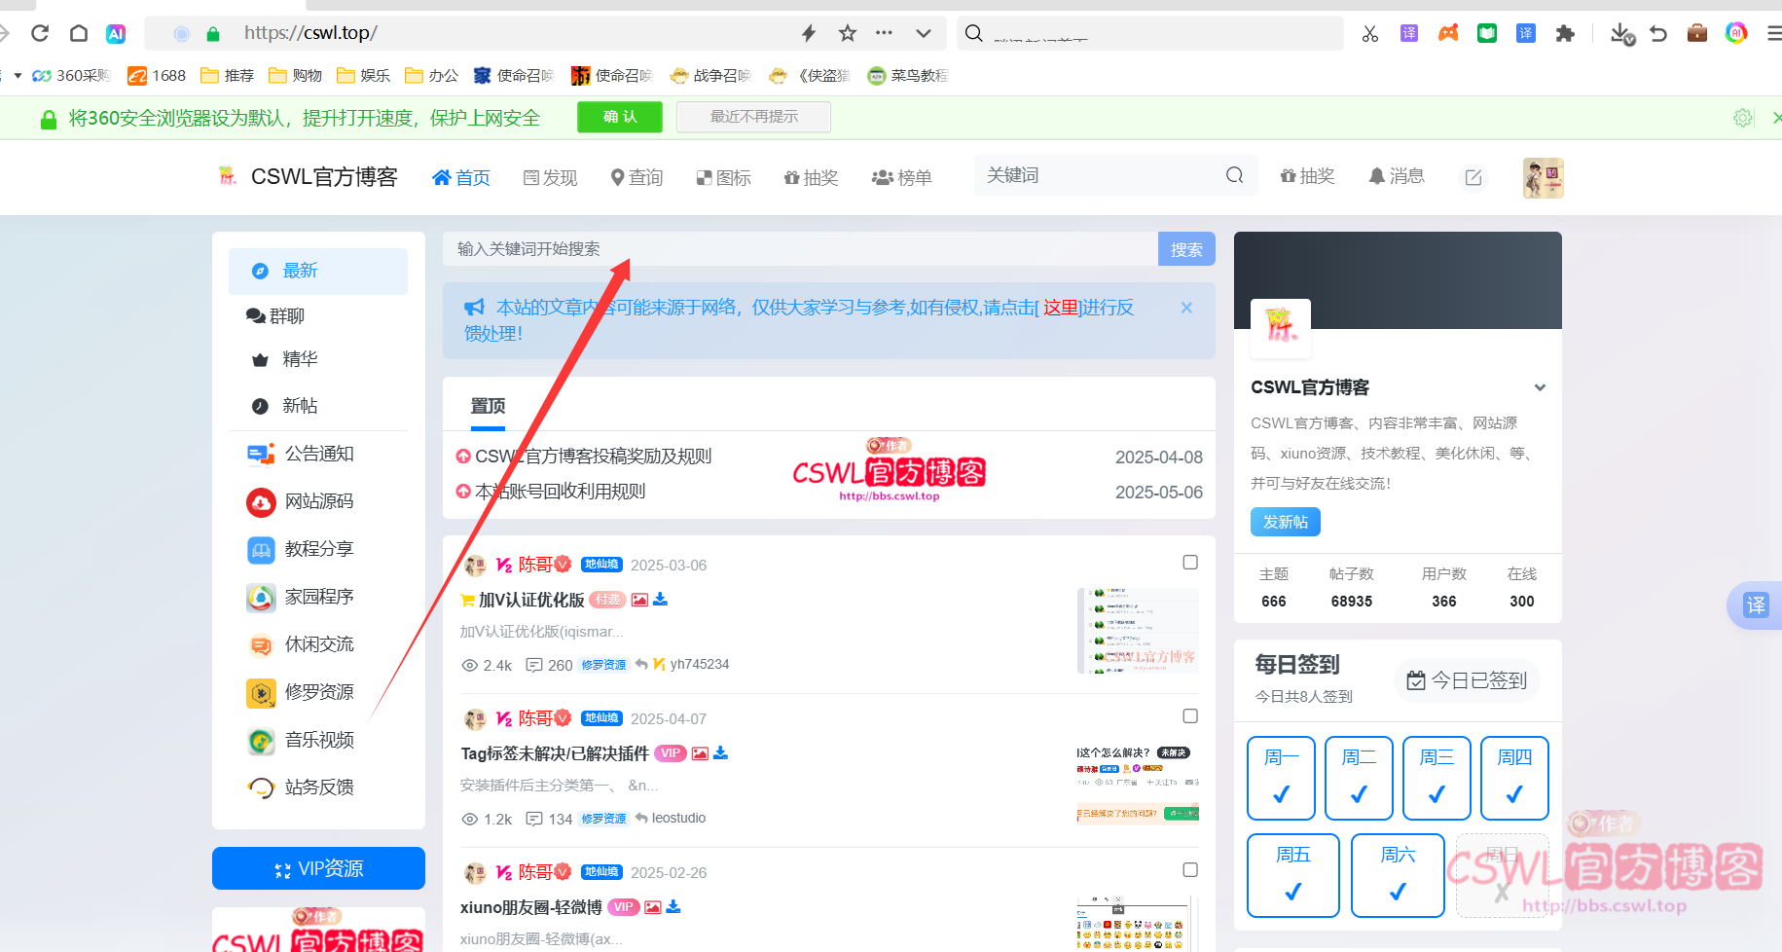Select the 置顶 pinned posts tab
Screen dimensions: 1782x952
click(x=488, y=405)
